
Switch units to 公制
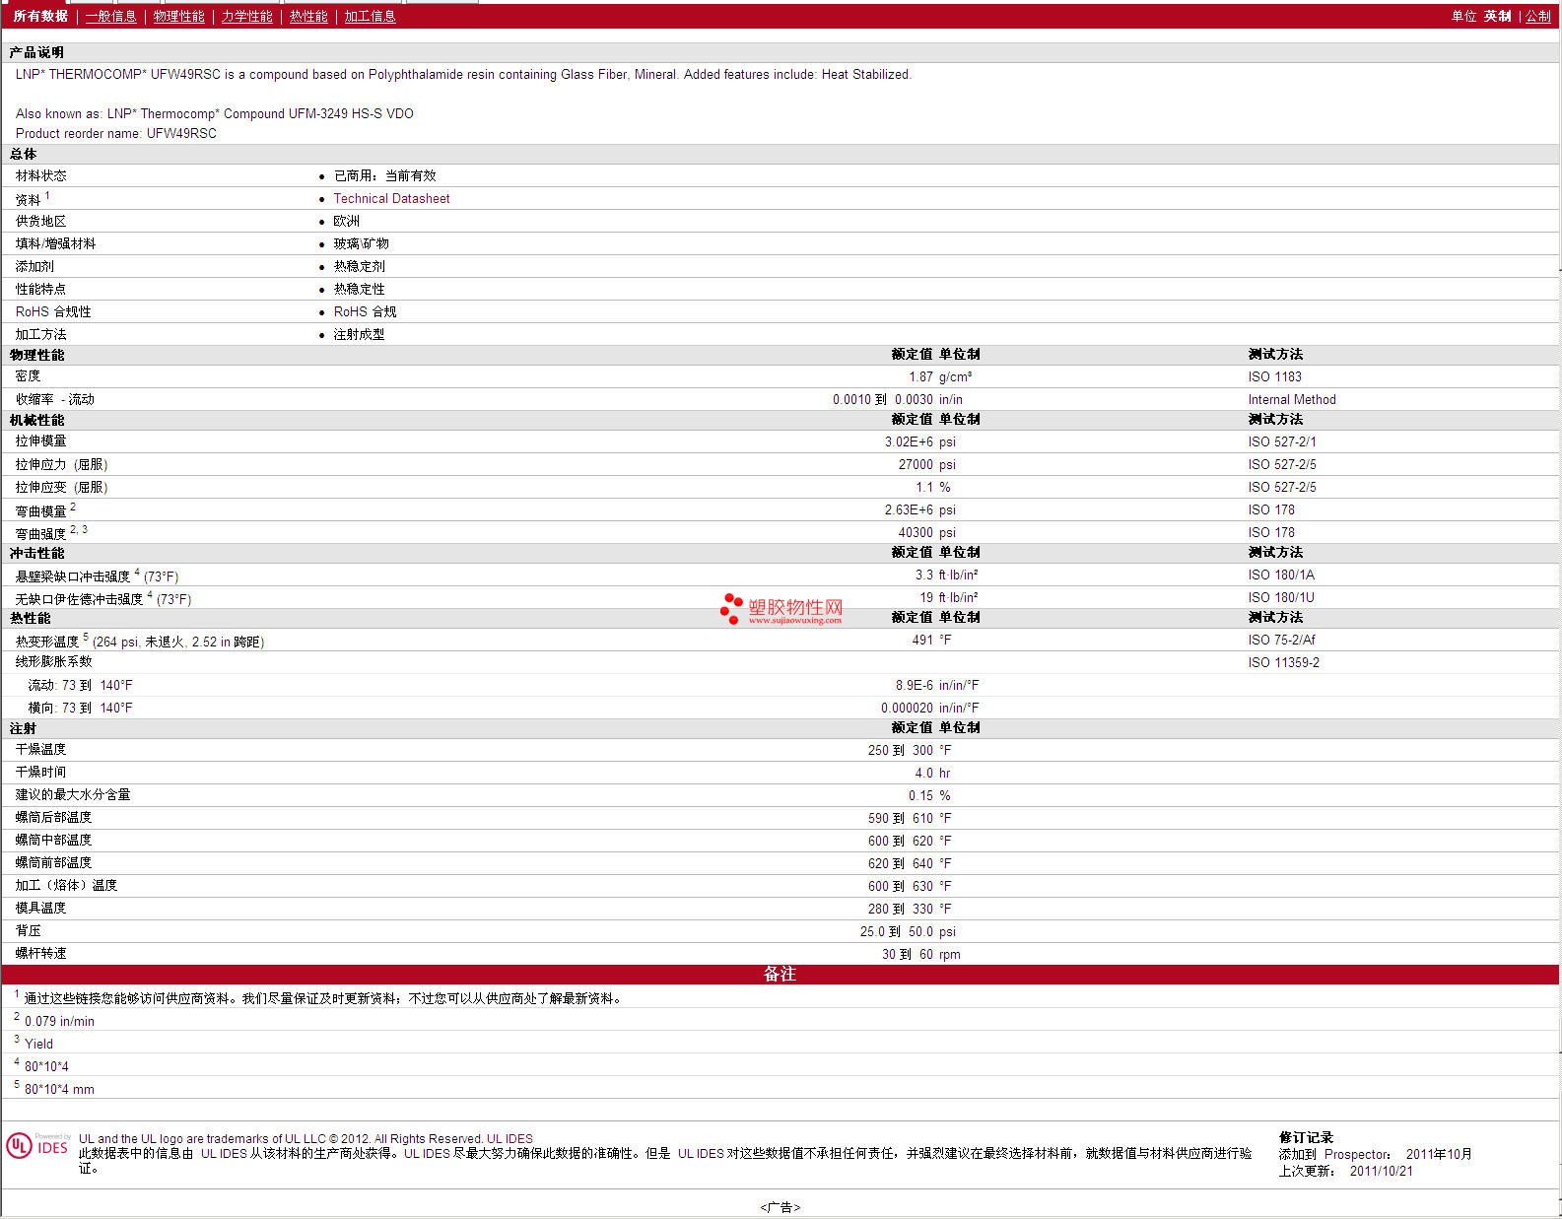coord(1537,17)
